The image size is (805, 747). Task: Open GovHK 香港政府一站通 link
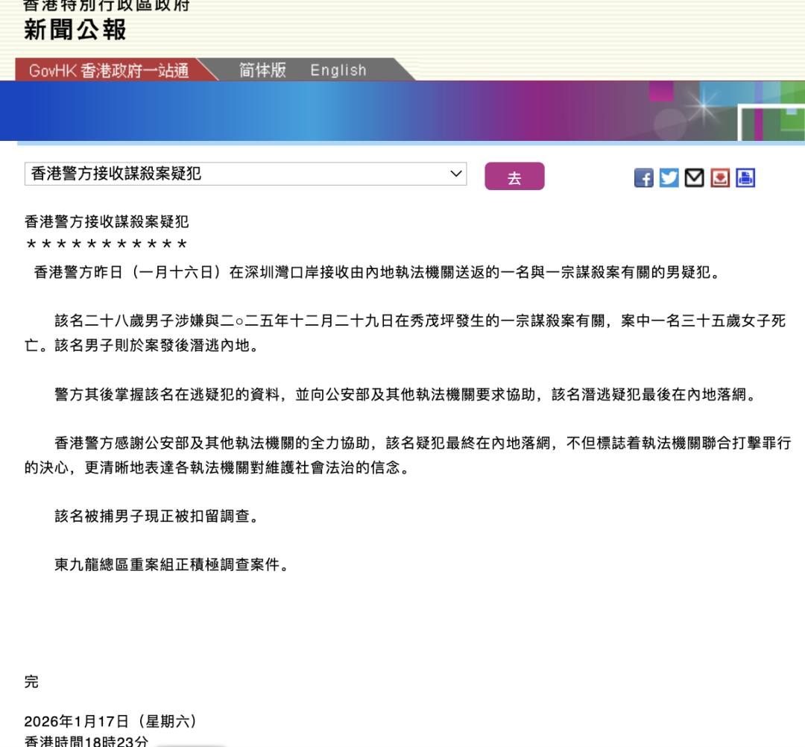[109, 71]
